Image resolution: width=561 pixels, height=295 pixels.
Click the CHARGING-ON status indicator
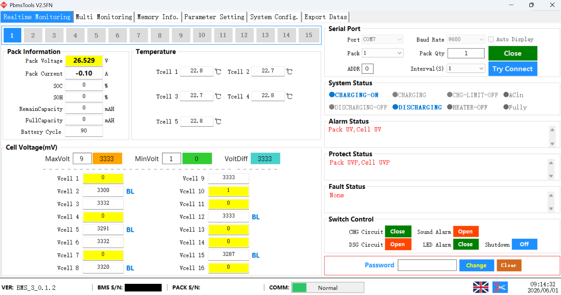[354, 95]
